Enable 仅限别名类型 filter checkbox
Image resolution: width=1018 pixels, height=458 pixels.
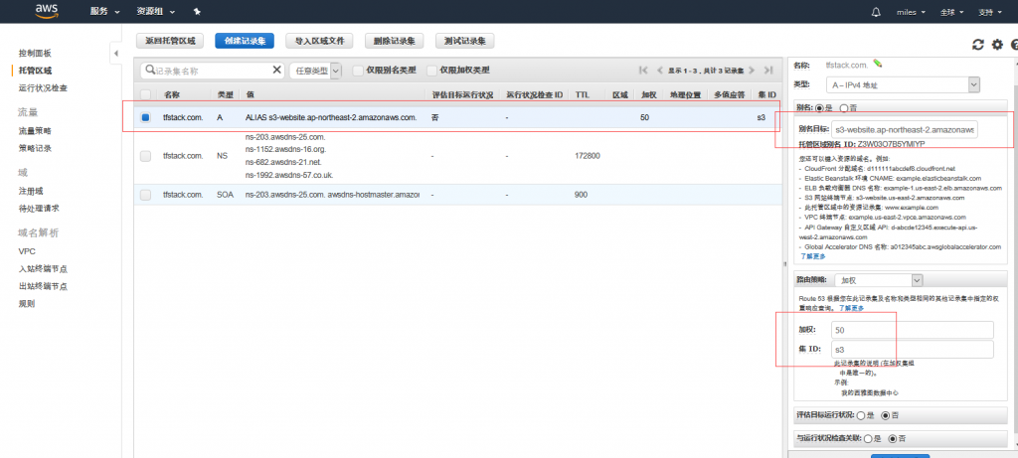(x=358, y=71)
